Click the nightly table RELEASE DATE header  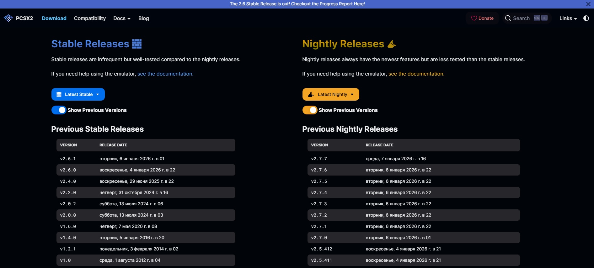[x=379, y=145]
